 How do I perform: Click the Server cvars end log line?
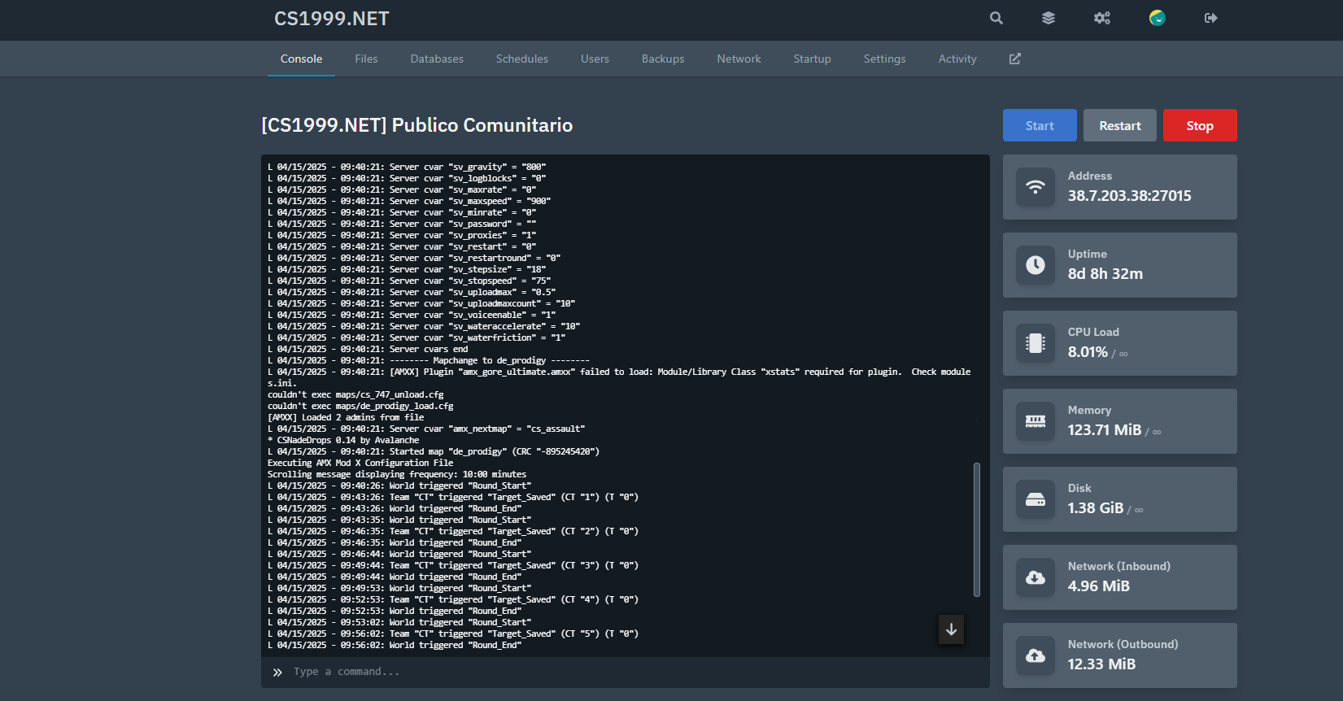(x=368, y=349)
